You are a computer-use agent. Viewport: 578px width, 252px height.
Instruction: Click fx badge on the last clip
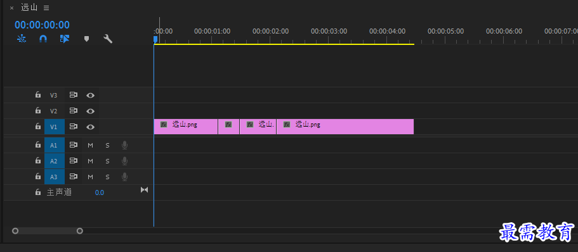click(x=287, y=124)
